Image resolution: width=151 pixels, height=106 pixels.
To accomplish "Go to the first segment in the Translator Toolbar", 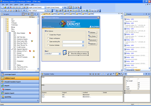I will [x=90, y=74].
